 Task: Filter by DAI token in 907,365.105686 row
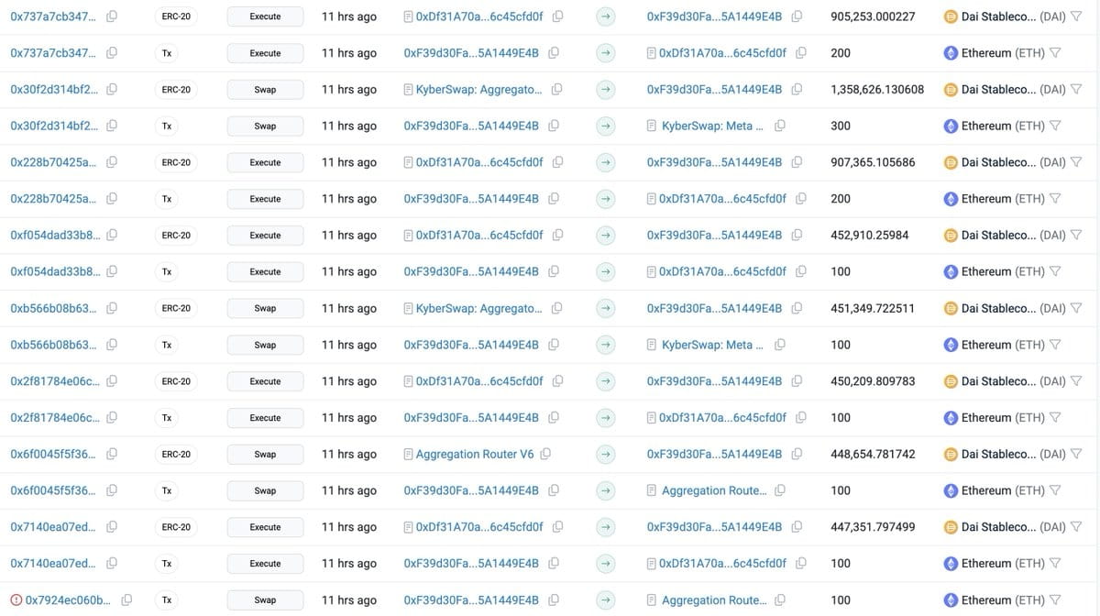[x=1076, y=162]
